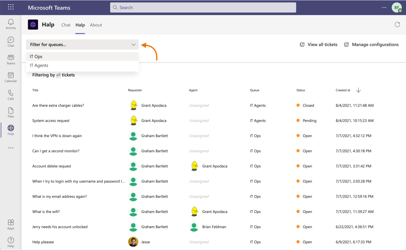Click the Halp app logo in header
This screenshot has height=250, width=406.
33,25
